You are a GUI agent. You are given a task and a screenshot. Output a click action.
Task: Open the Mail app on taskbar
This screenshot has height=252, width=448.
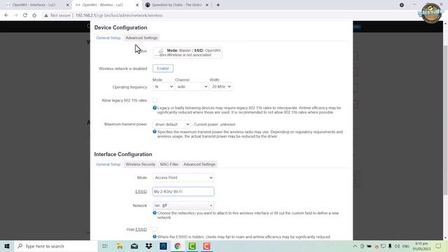click(134, 246)
